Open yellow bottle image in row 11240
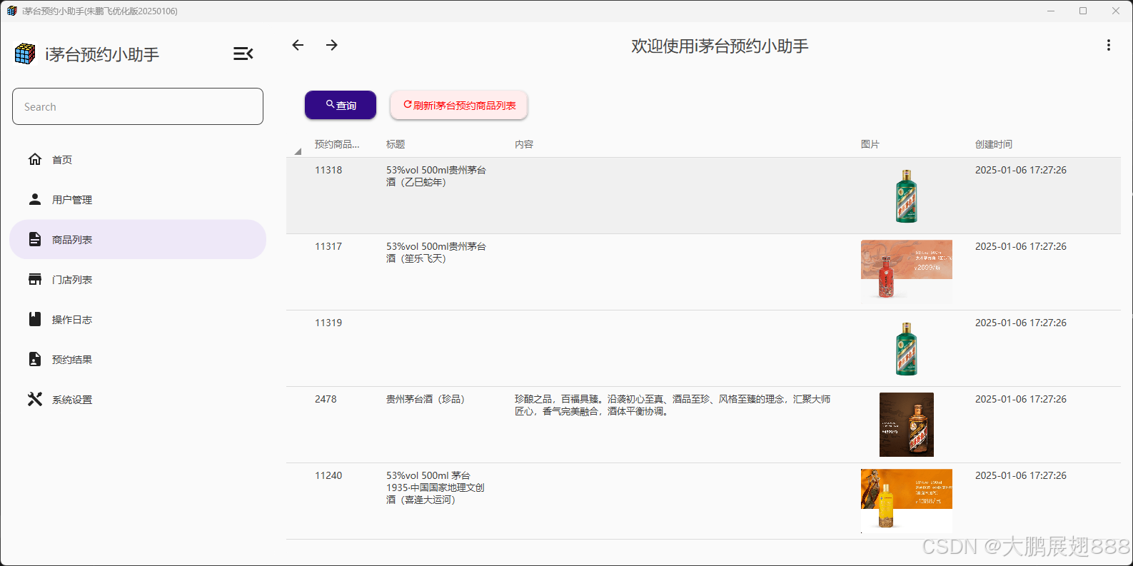The width and height of the screenshot is (1133, 566). point(907,501)
